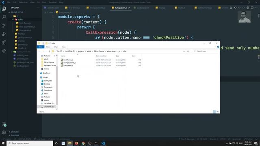Open the Accounts icon in the activity bar

[x=4, y=124]
